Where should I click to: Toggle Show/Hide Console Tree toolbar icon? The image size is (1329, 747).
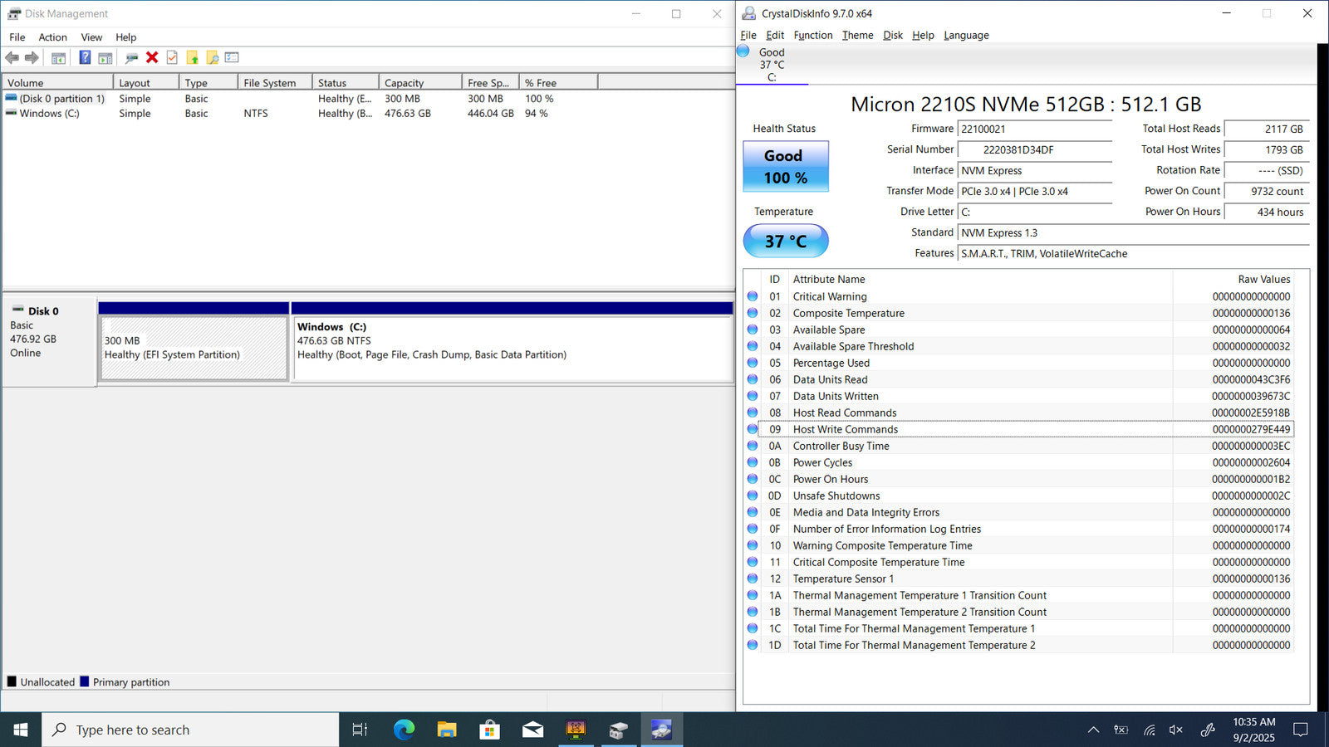click(58, 58)
